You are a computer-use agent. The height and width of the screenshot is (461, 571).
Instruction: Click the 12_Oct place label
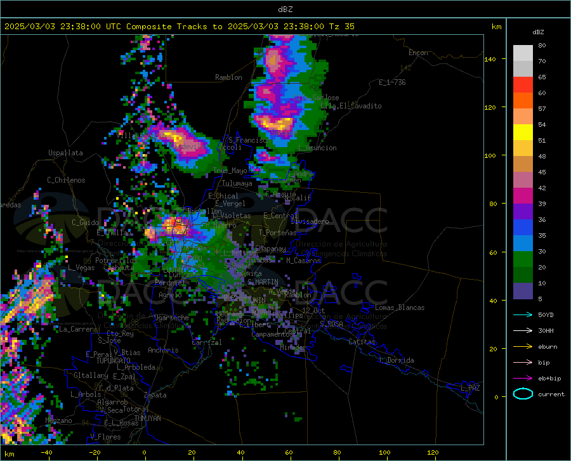[313, 310]
